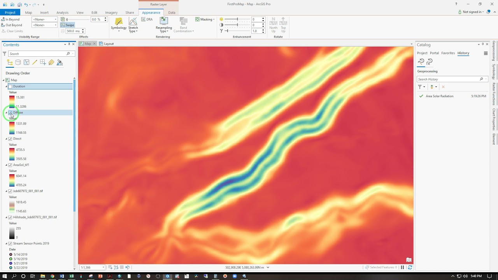Toggle Stream Sensor Points 2019 visibility
The width and height of the screenshot is (498, 280).
(10, 243)
